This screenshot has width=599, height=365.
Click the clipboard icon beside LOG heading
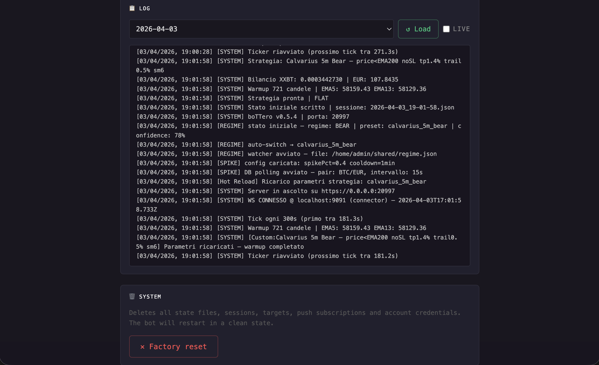[132, 8]
